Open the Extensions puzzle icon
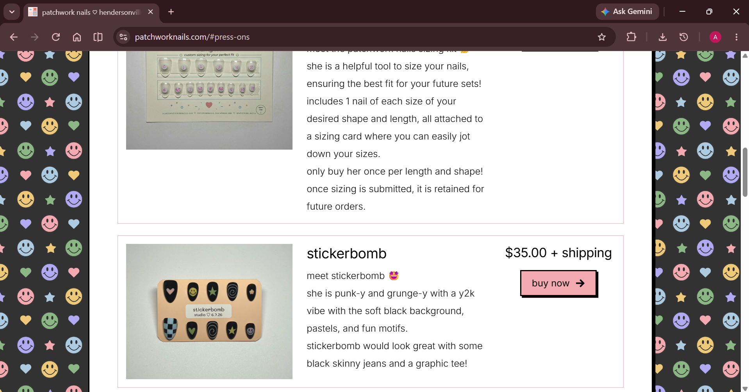 pyautogui.click(x=631, y=37)
